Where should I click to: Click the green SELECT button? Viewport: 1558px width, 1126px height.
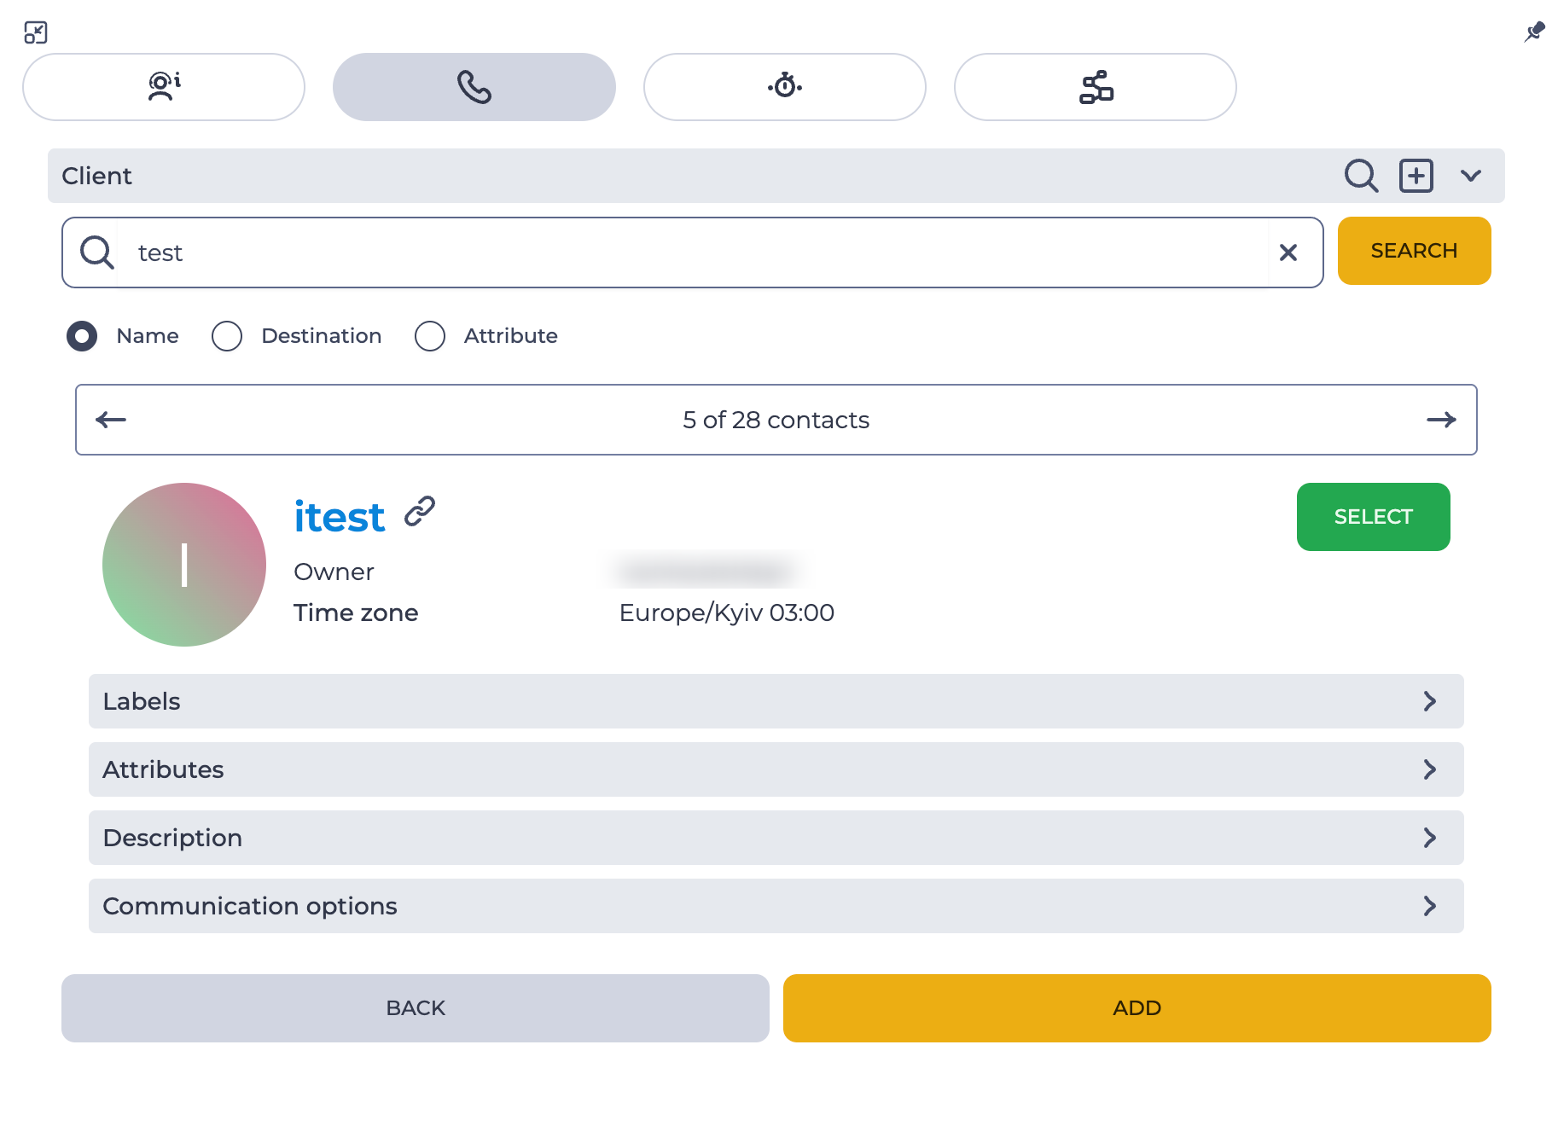click(x=1374, y=517)
